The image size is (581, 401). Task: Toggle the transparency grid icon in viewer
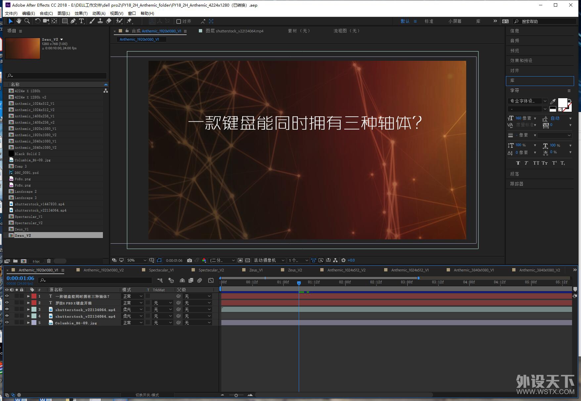pos(247,261)
